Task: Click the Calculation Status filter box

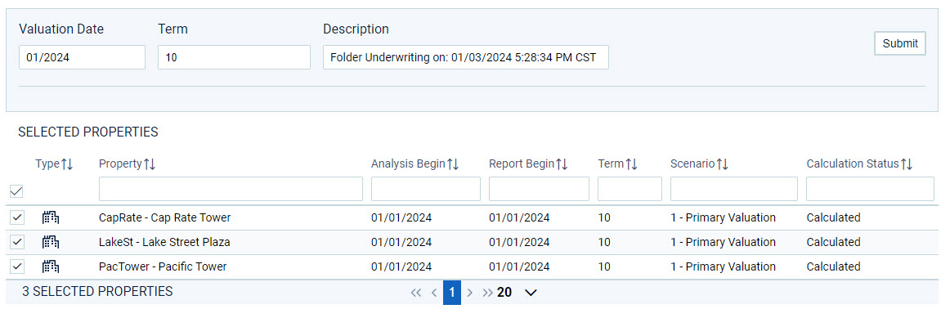Action: [870, 189]
